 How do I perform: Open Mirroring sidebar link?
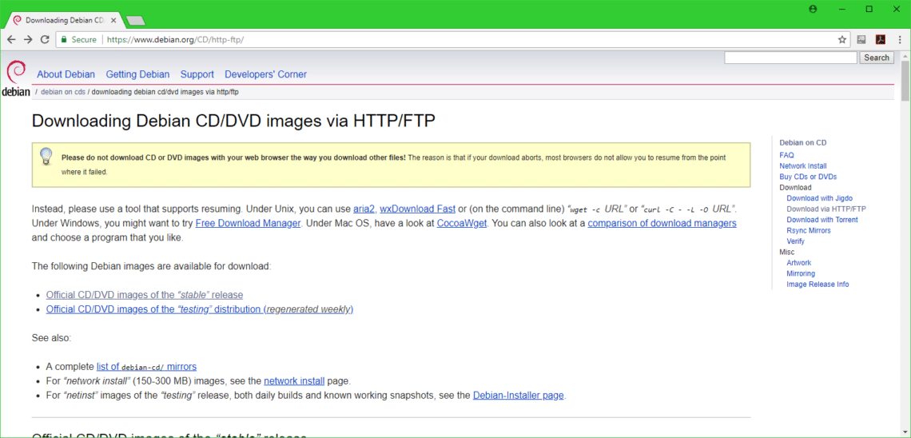pyautogui.click(x=801, y=273)
